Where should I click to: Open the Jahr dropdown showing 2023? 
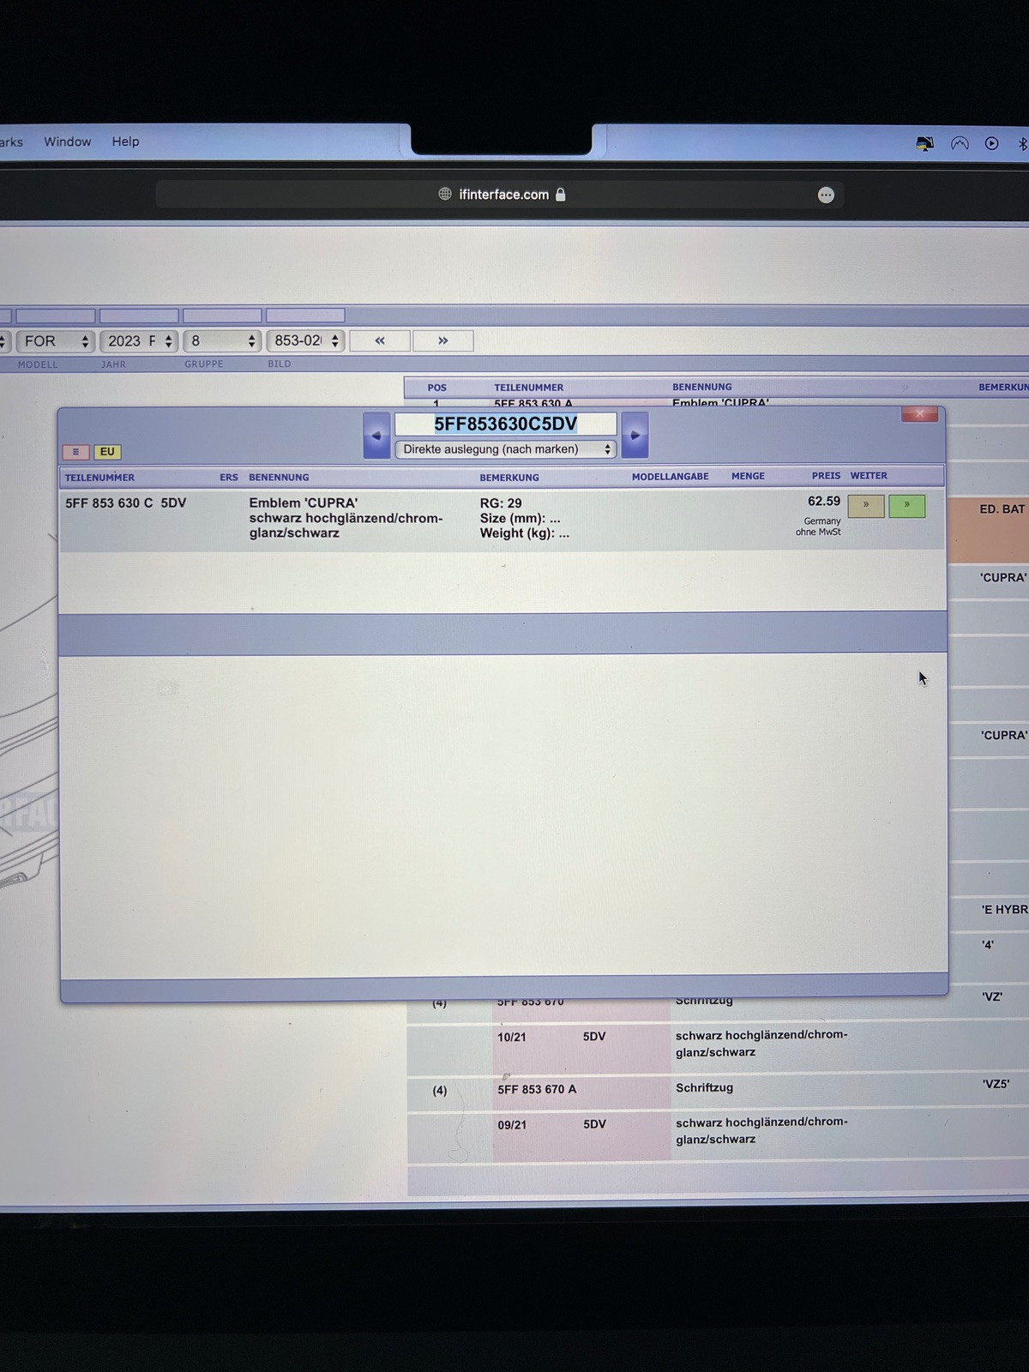139,341
